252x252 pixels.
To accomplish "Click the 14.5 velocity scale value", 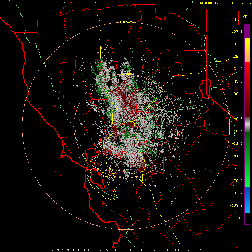I will pyautogui.click(x=238, y=106).
